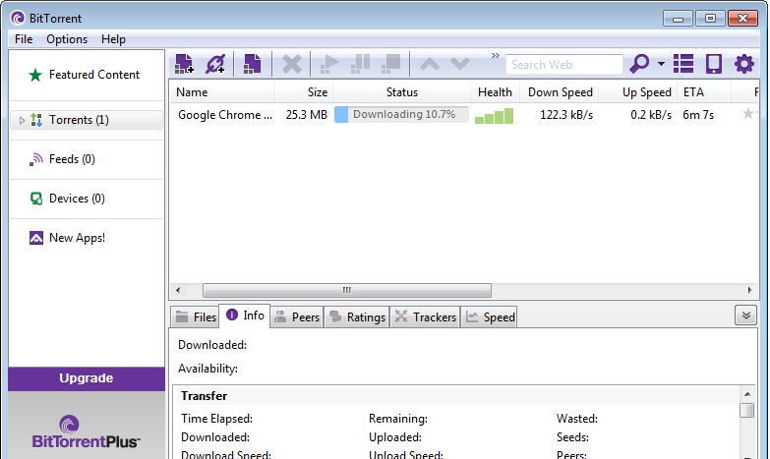Select the Google Chrome torrent row

(x=295, y=115)
